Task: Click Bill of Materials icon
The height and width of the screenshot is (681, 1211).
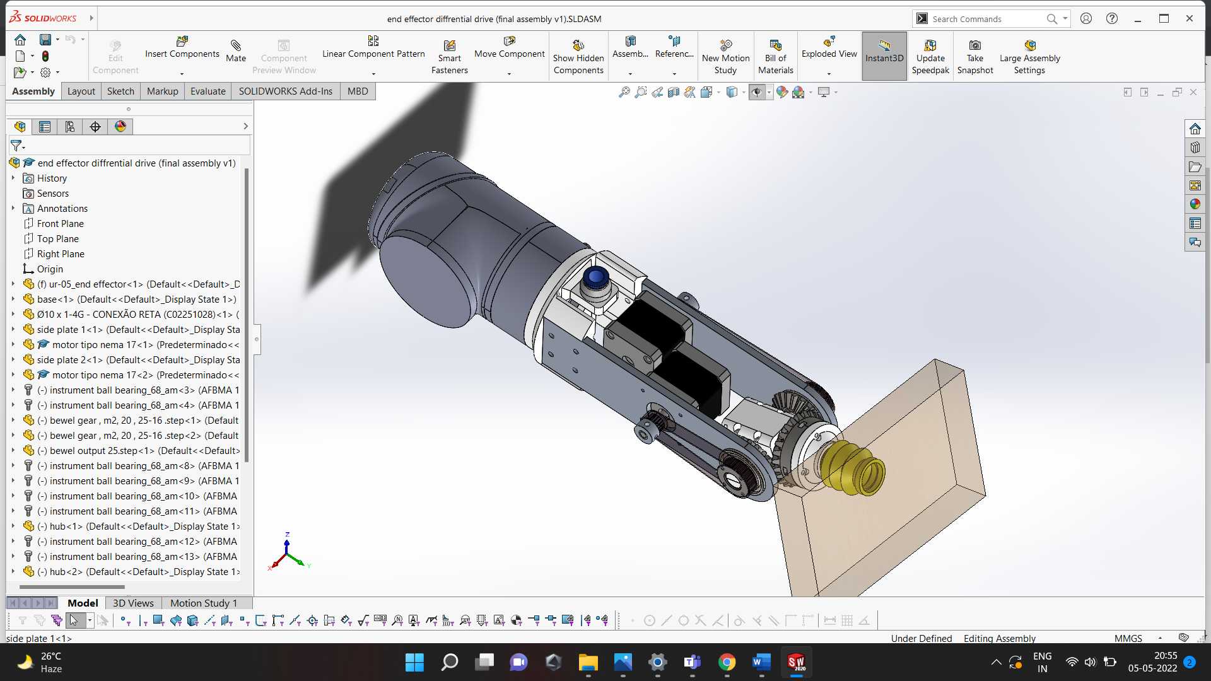Action: point(775,57)
